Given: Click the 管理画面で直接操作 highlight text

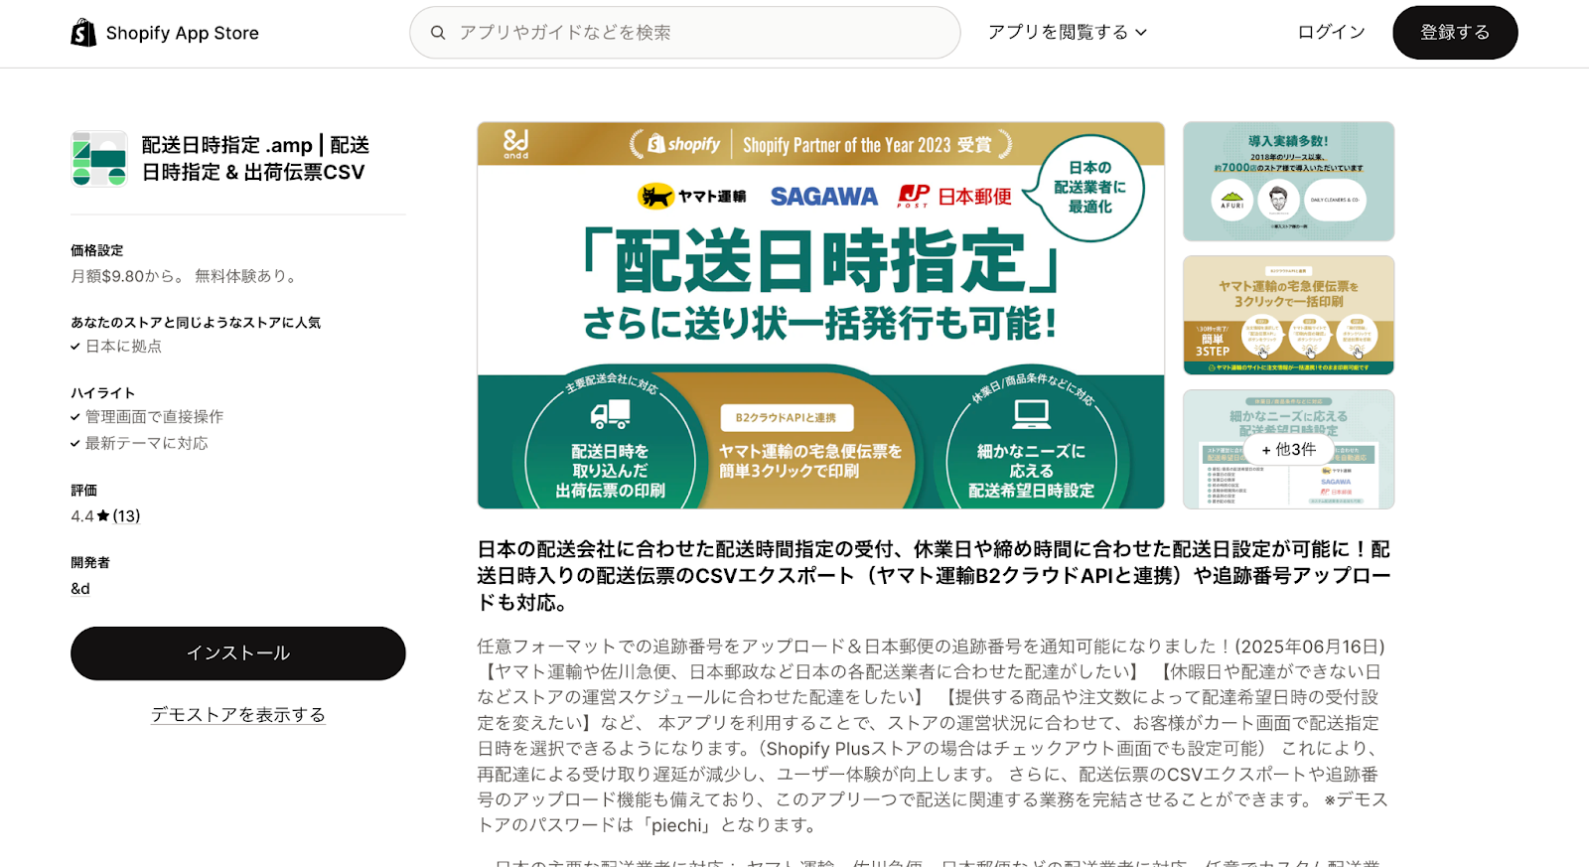Looking at the screenshot, I should [154, 417].
